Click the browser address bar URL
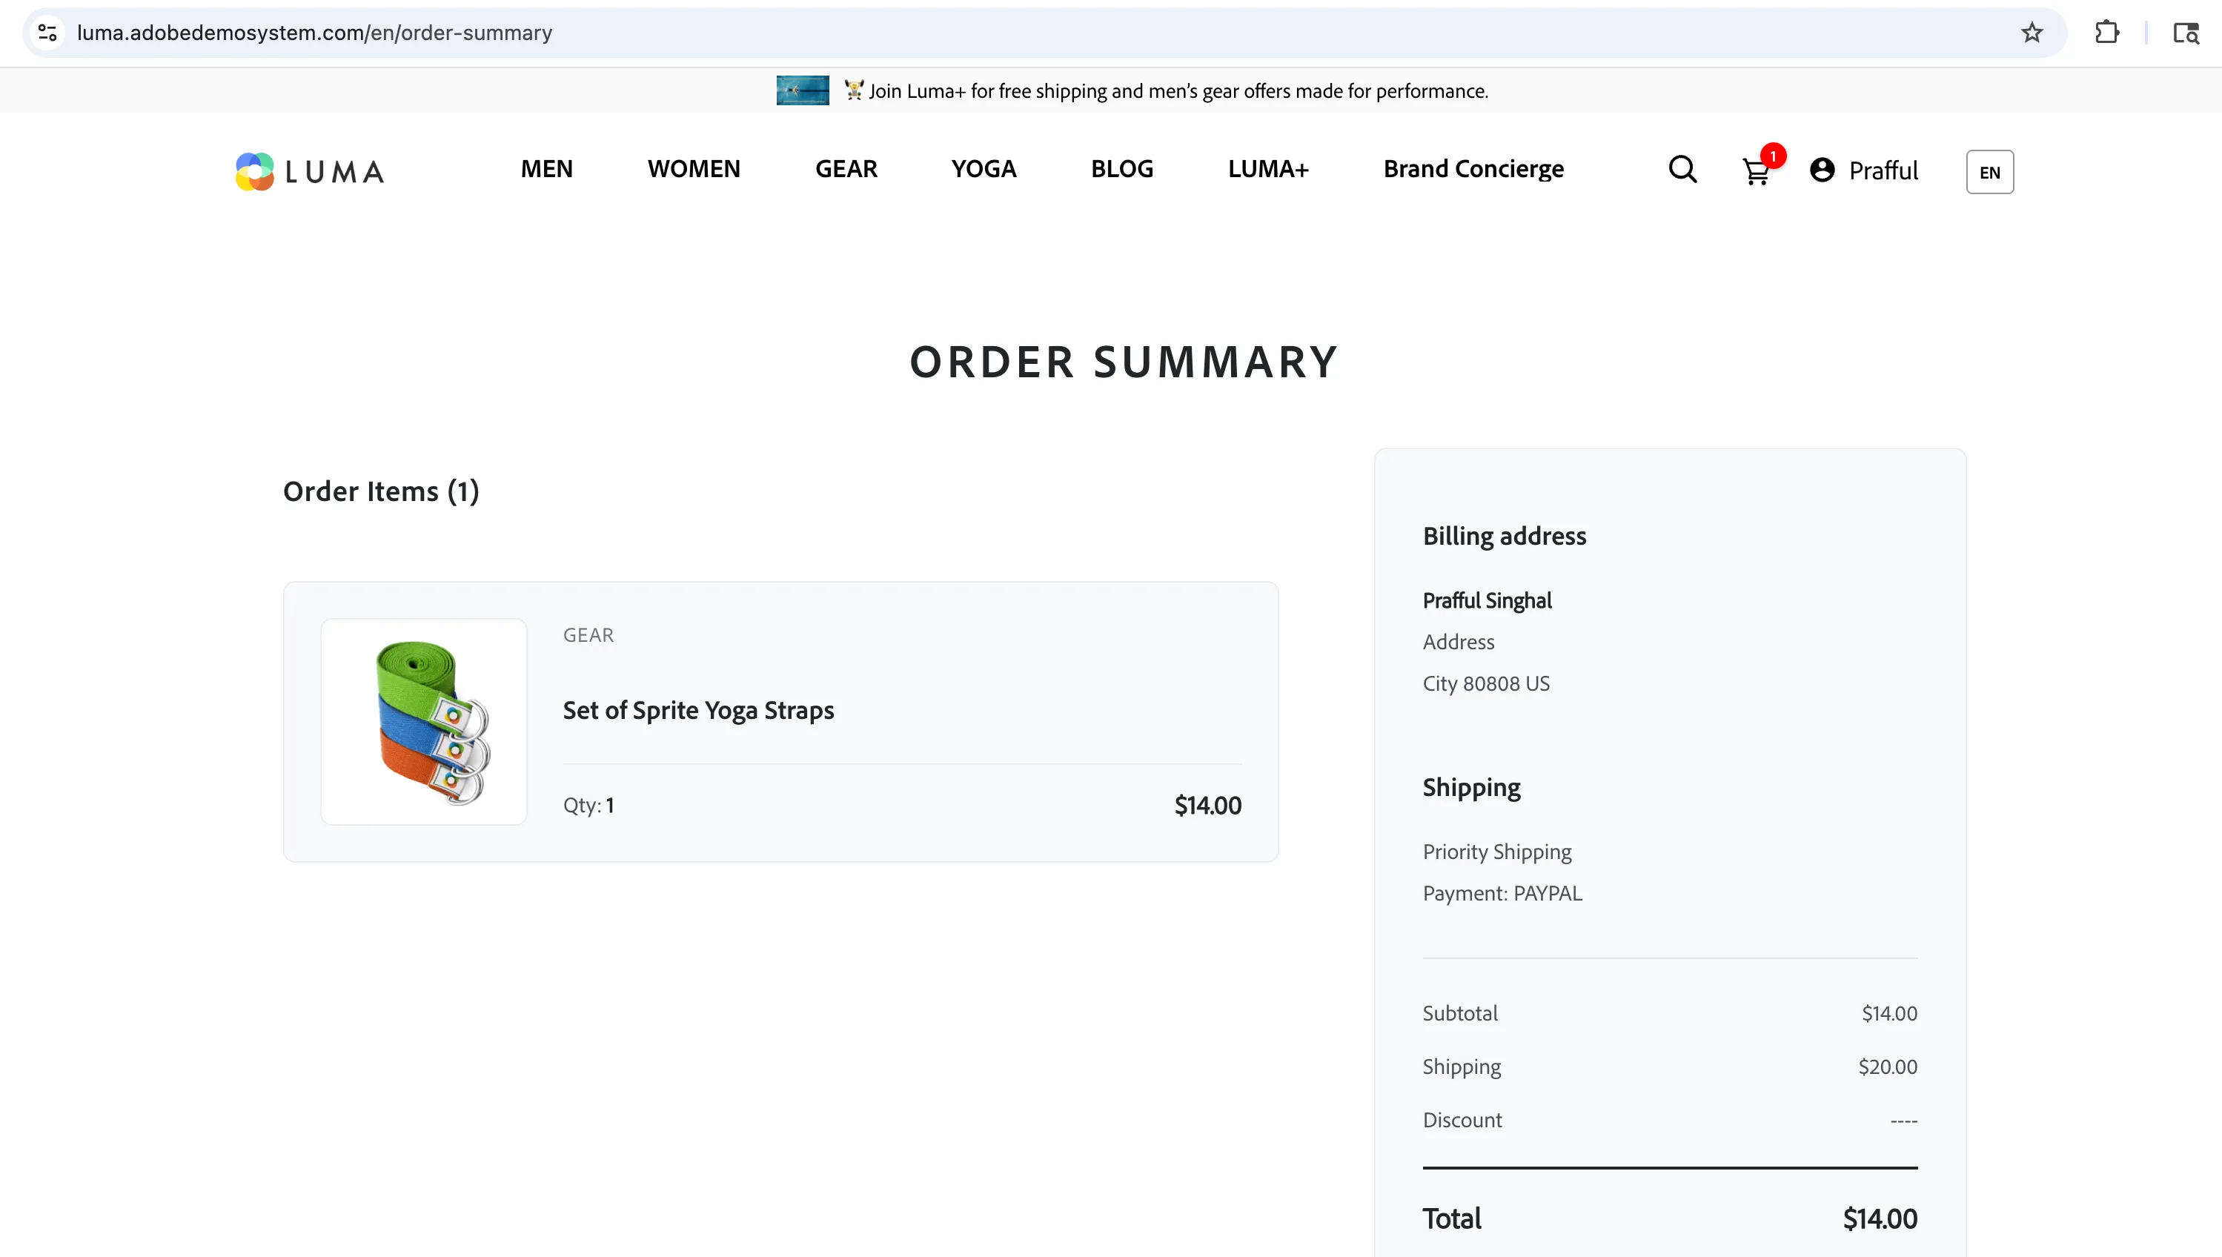The width and height of the screenshot is (2222, 1257). tap(314, 33)
